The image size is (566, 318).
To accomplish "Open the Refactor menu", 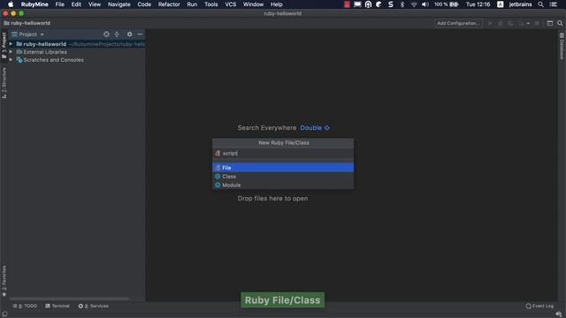I will click(x=169, y=4).
